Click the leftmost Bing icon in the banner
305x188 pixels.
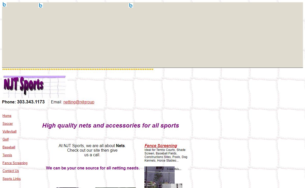pyautogui.click(x=4, y=5)
